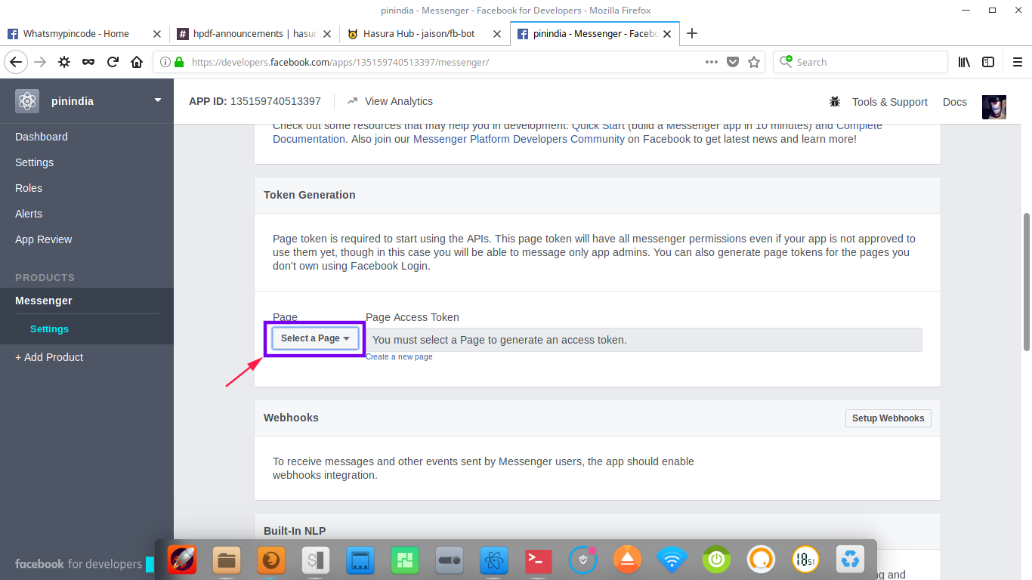The width and height of the screenshot is (1032, 580).
Task: Open Messenger Settings sub-item
Action: tap(49, 329)
